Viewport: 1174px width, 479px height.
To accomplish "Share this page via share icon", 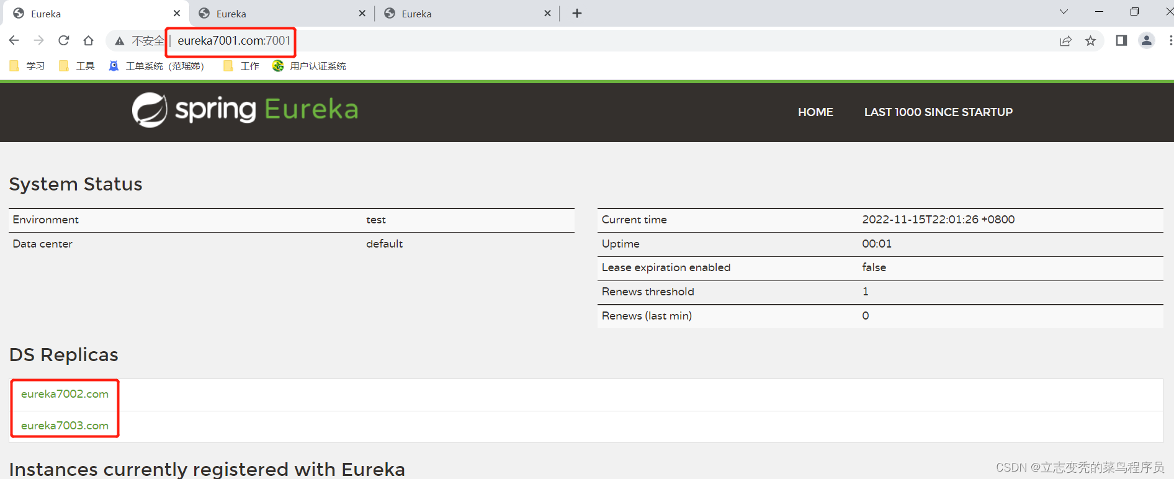I will pos(1065,41).
